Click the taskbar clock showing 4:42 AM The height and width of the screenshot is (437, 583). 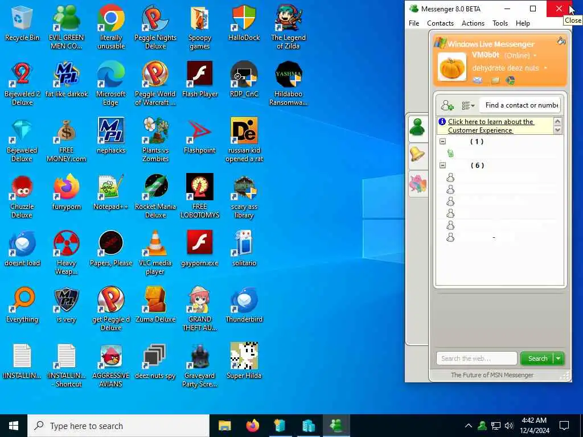tap(534, 426)
